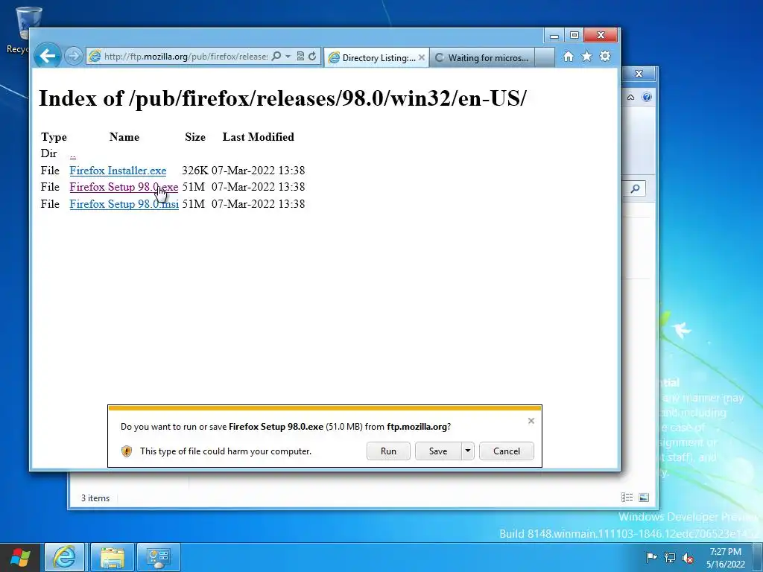Open Tools gear menu
Viewport: 763px width, 572px height.
[x=605, y=57]
